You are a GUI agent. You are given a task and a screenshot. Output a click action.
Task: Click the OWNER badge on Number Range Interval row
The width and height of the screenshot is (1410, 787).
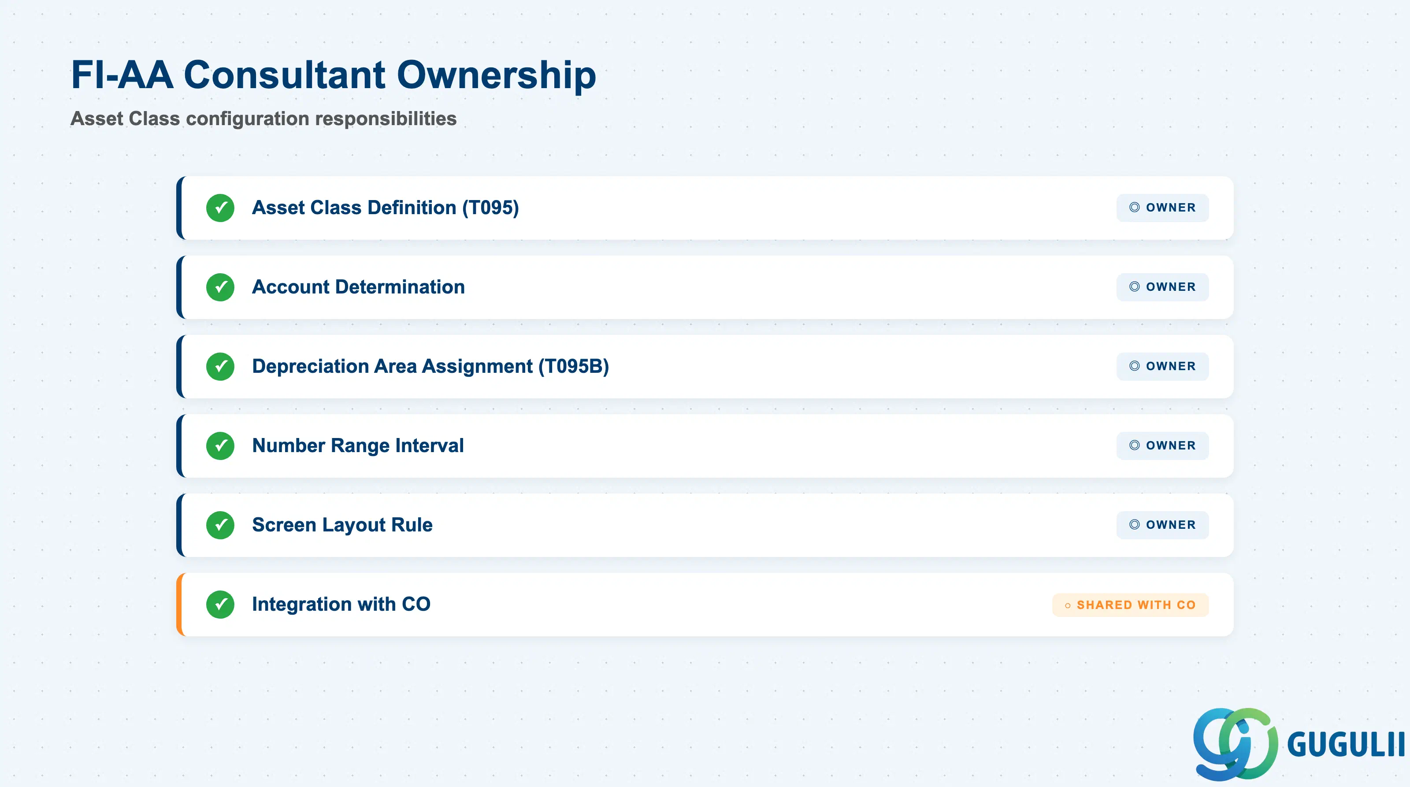1163,446
